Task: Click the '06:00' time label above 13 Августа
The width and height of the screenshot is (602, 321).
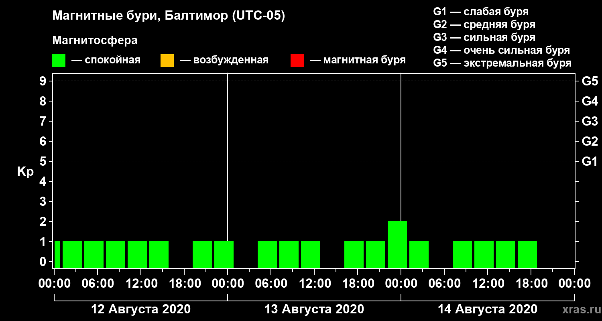Action: click(x=271, y=284)
